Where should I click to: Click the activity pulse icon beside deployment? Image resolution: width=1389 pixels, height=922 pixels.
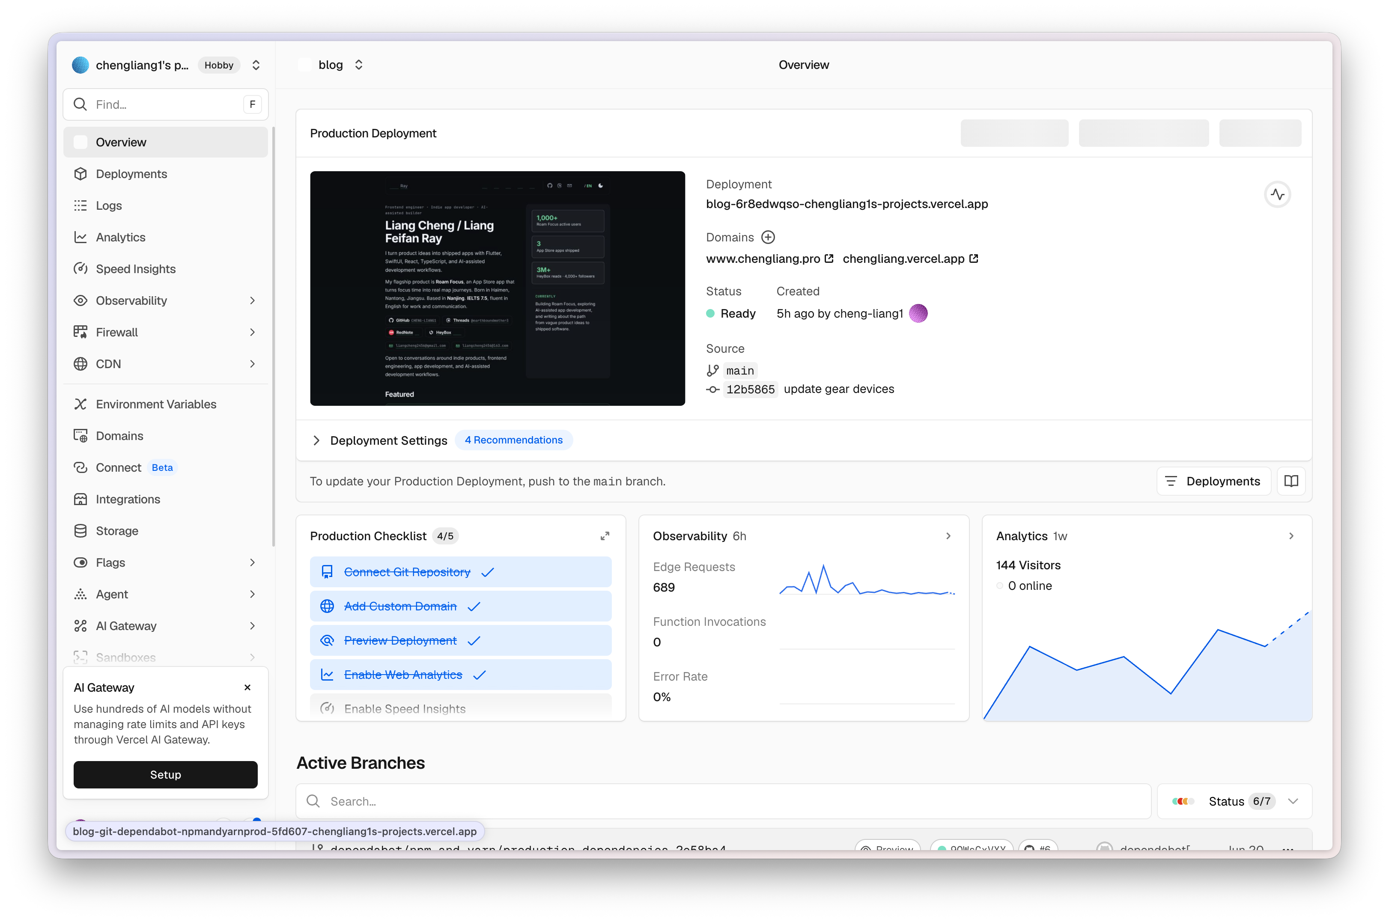(x=1277, y=195)
